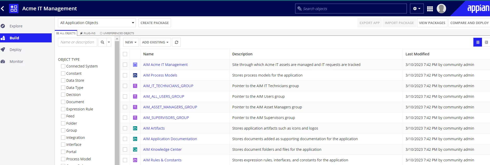Expand the search options dropdown arrow
This screenshot has height=165, width=490.
point(109,42)
